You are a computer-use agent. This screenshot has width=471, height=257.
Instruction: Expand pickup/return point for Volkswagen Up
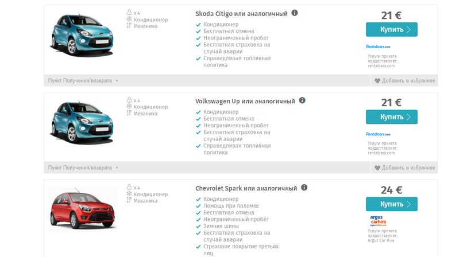tap(83, 168)
